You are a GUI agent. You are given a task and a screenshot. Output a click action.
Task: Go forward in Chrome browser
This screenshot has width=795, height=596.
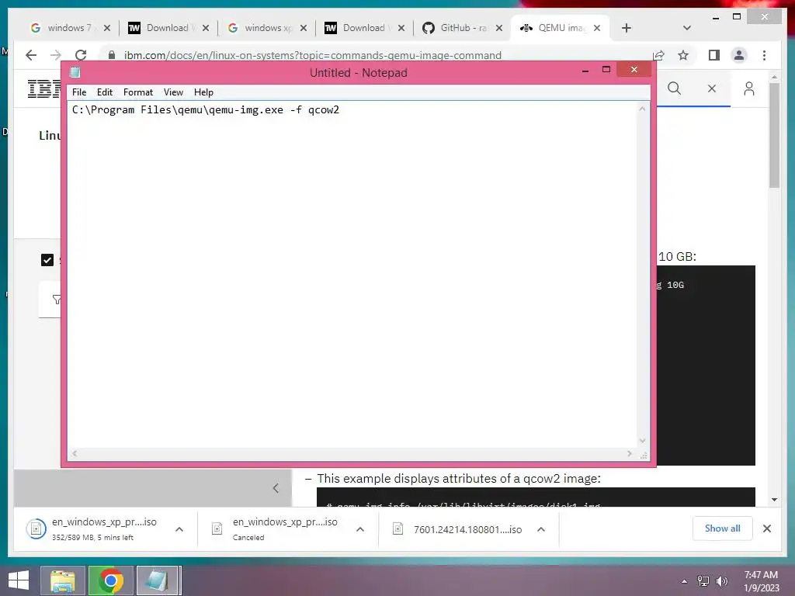[x=56, y=55]
